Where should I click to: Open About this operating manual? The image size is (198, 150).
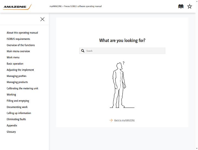pyautogui.click(x=22, y=33)
